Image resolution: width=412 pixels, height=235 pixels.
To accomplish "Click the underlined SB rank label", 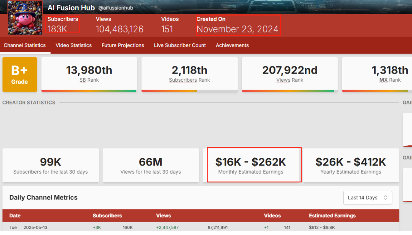I will (82, 80).
